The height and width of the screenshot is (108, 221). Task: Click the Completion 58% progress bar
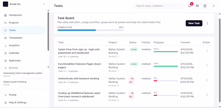(91, 30)
